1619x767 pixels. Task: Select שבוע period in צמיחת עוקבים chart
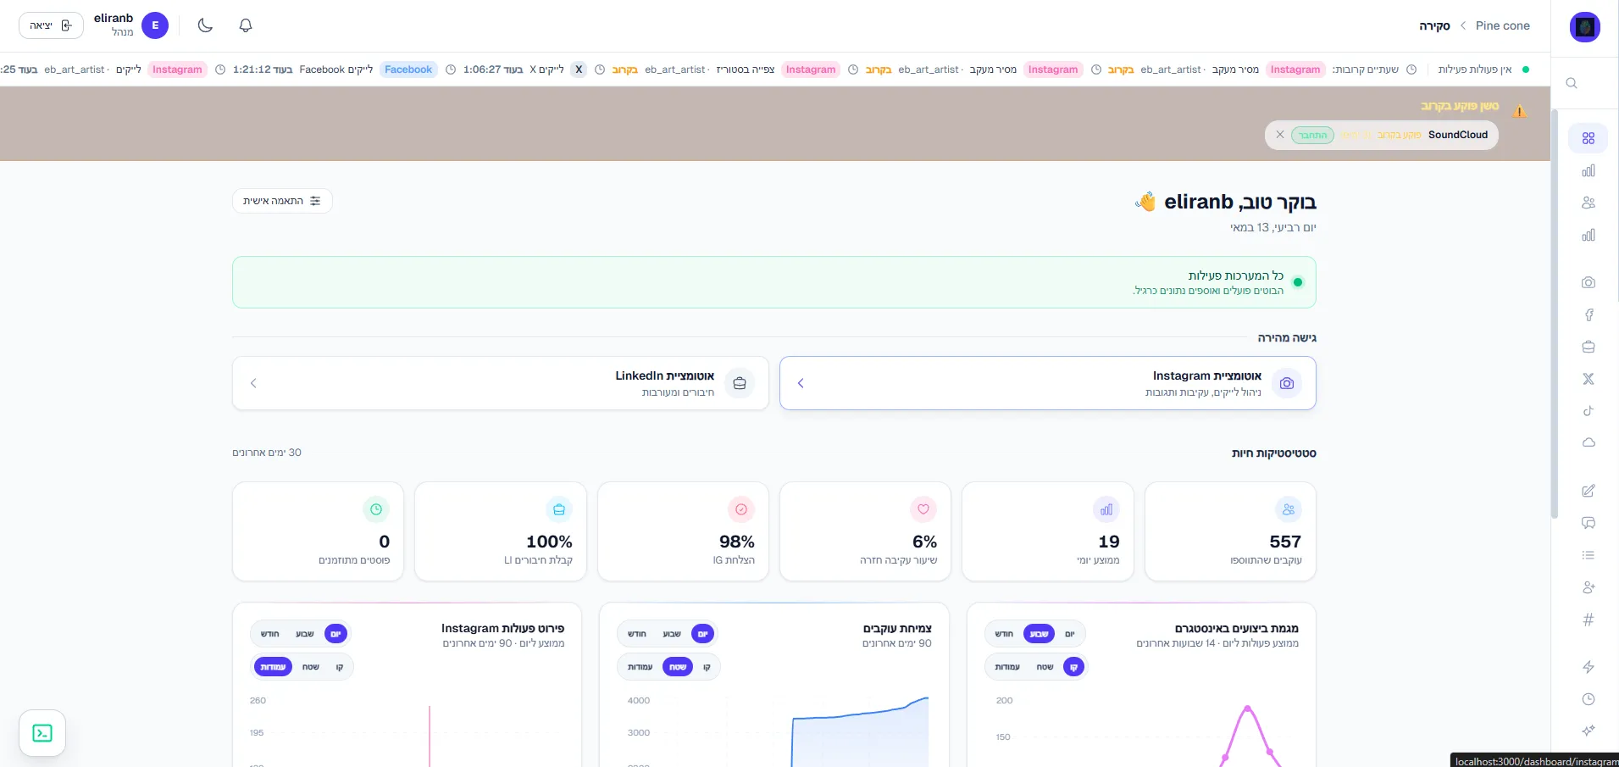click(672, 634)
